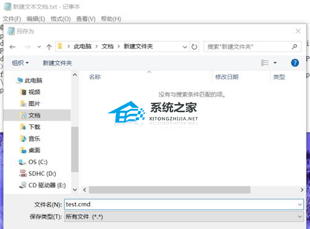Click the 新建文件夹 button
The image size is (310, 229).
tap(57, 63)
